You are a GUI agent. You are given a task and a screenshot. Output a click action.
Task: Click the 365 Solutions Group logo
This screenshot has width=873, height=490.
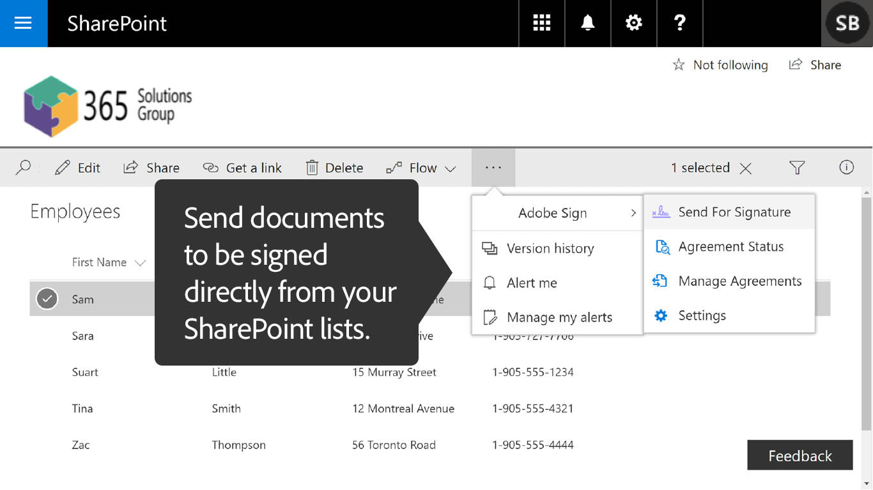coord(108,106)
